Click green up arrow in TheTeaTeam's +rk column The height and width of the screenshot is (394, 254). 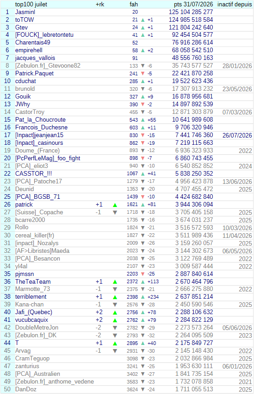pos(115,282)
